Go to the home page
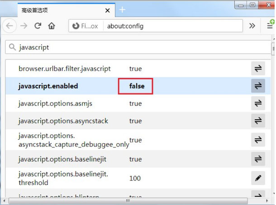The width and height of the screenshot is (276, 205). [52, 26]
